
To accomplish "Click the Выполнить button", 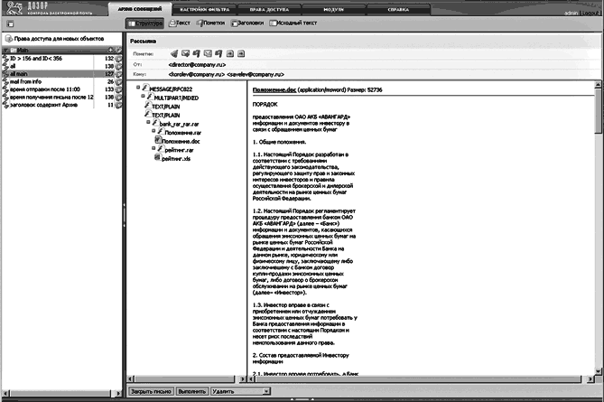I will pos(192,391).
